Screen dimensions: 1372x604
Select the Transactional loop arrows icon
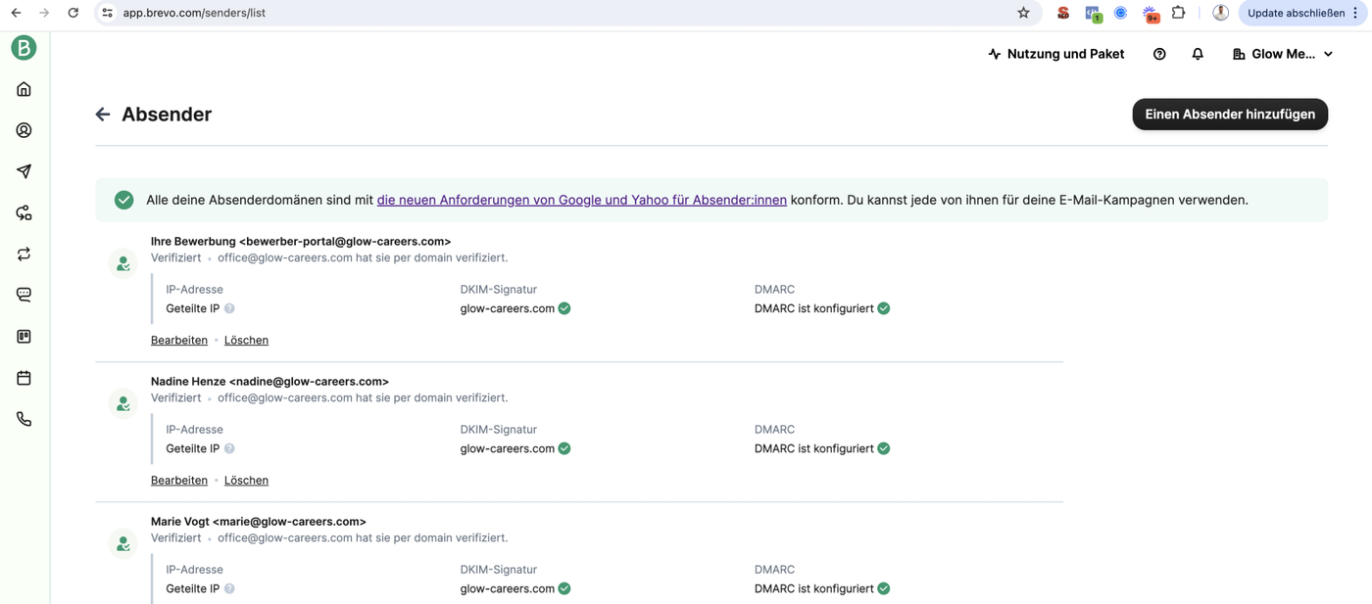click(24, 254)
